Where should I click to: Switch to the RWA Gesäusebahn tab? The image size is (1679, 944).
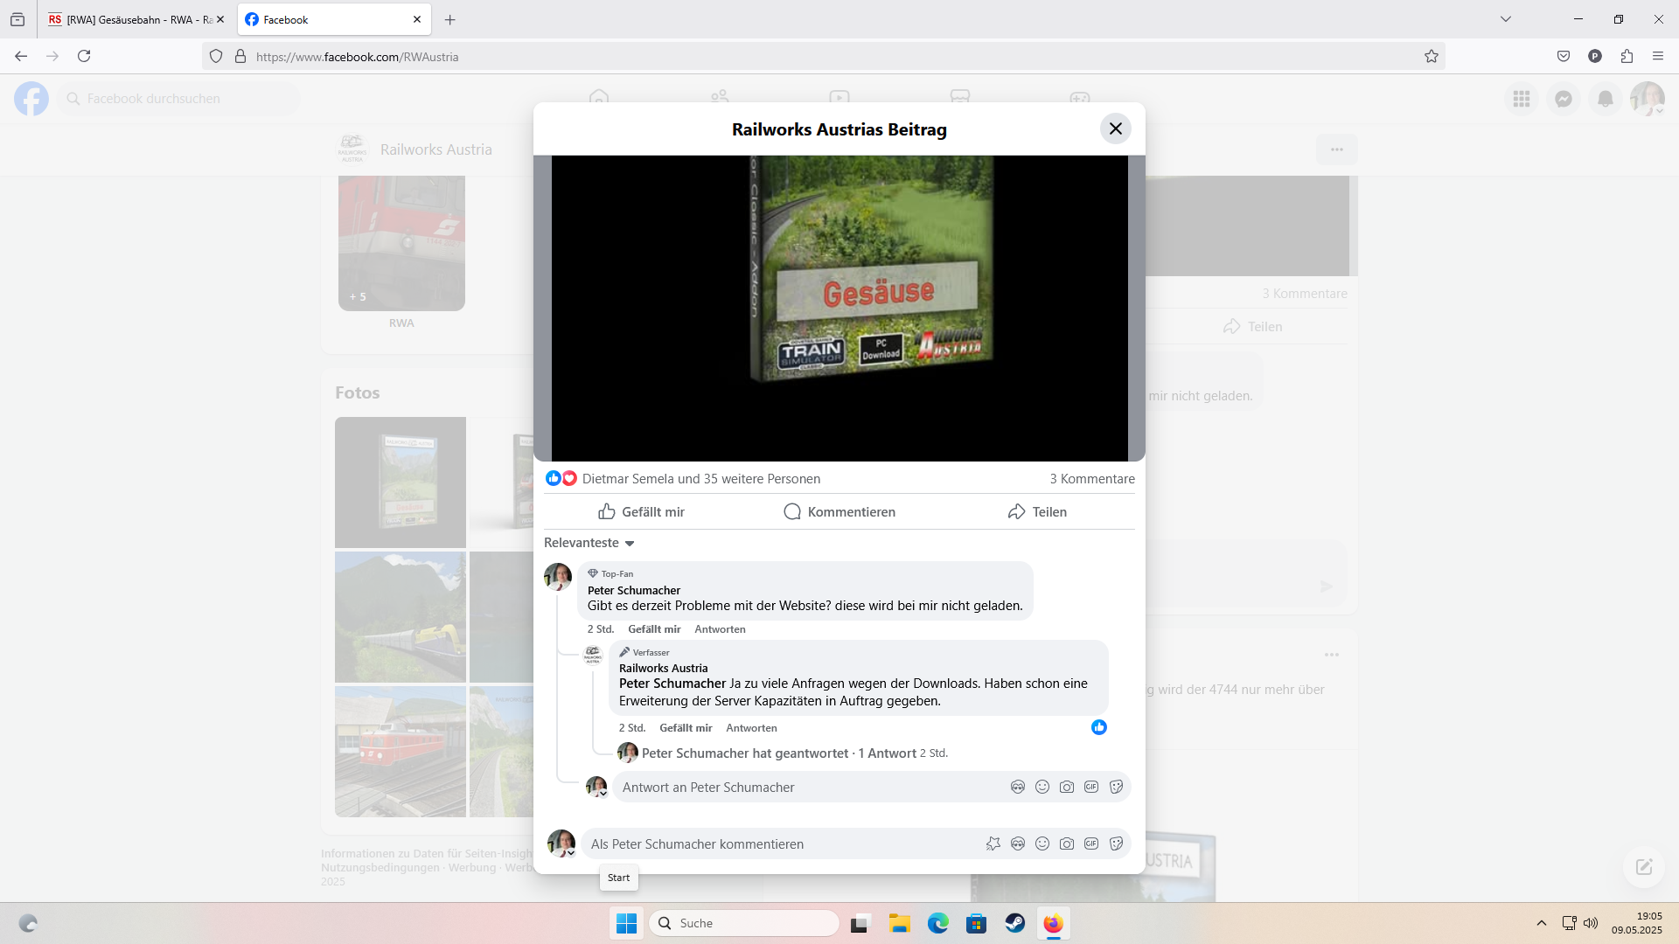[131, 19]
